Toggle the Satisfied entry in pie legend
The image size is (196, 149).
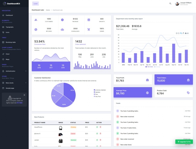[98, 92]
